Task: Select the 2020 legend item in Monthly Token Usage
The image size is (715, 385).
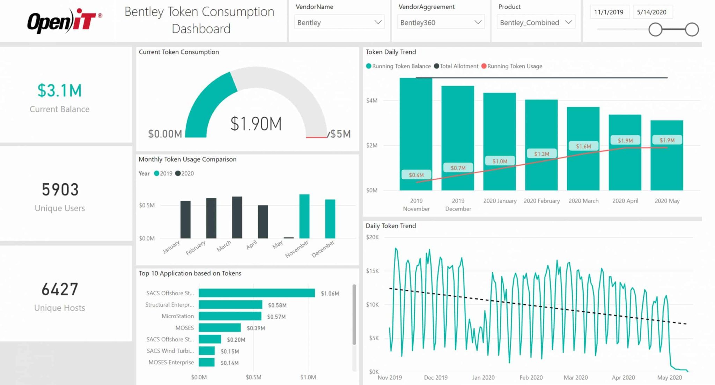Action: 185,173
